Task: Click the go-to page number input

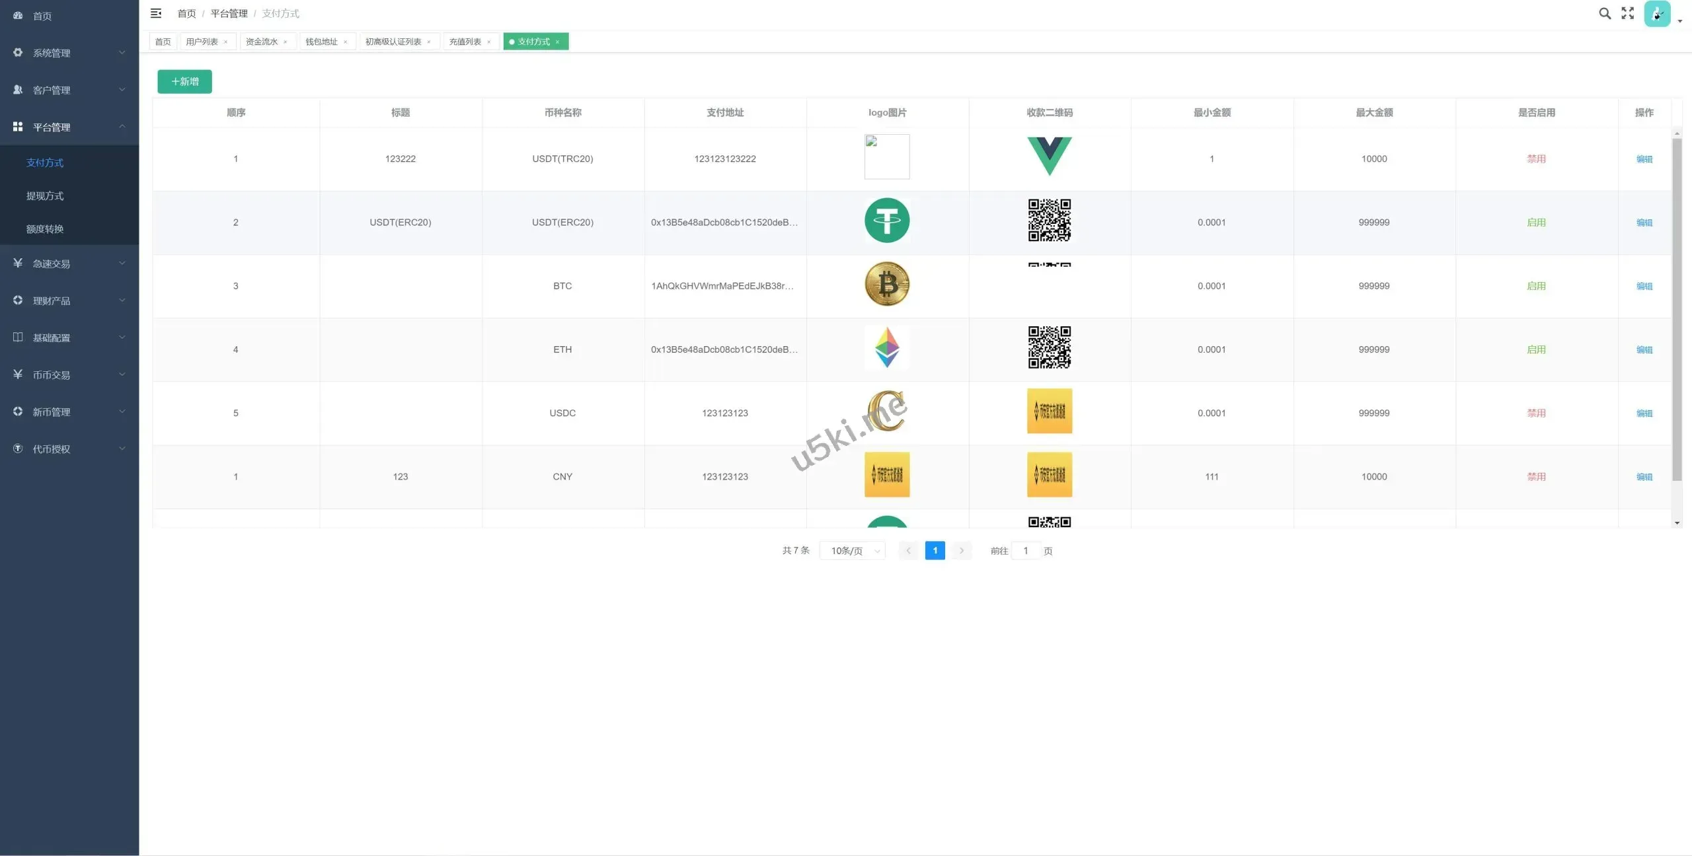Action: 1026,551
